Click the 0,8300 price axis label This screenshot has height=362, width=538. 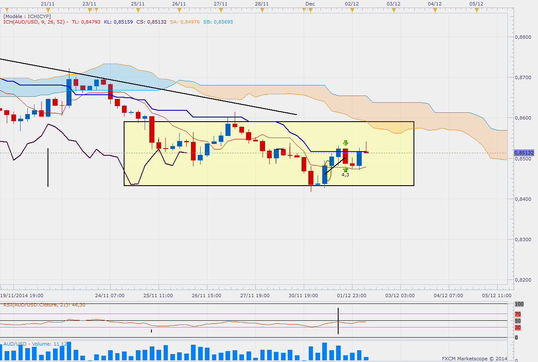coord(523,240)
